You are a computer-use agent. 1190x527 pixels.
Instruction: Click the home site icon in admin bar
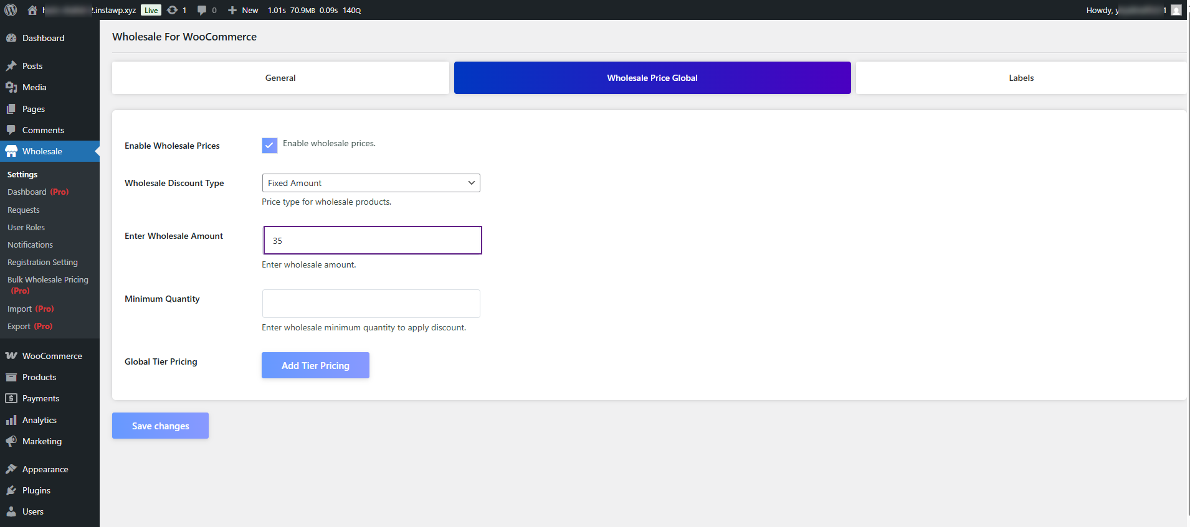32,10
